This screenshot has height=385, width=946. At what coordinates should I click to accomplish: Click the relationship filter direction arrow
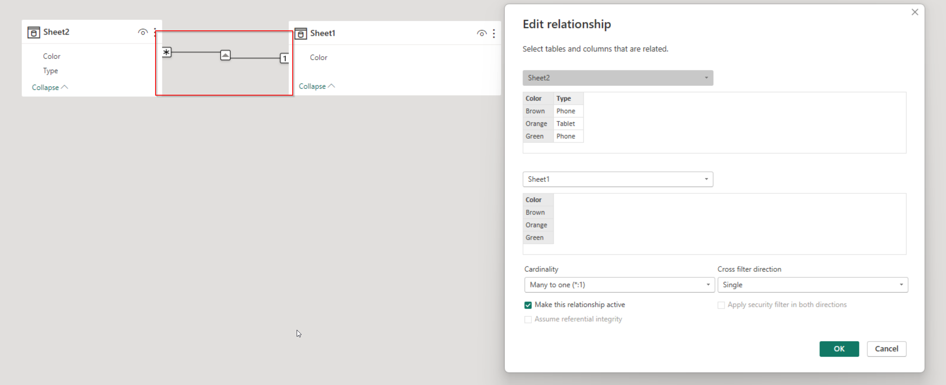[226, 55]
